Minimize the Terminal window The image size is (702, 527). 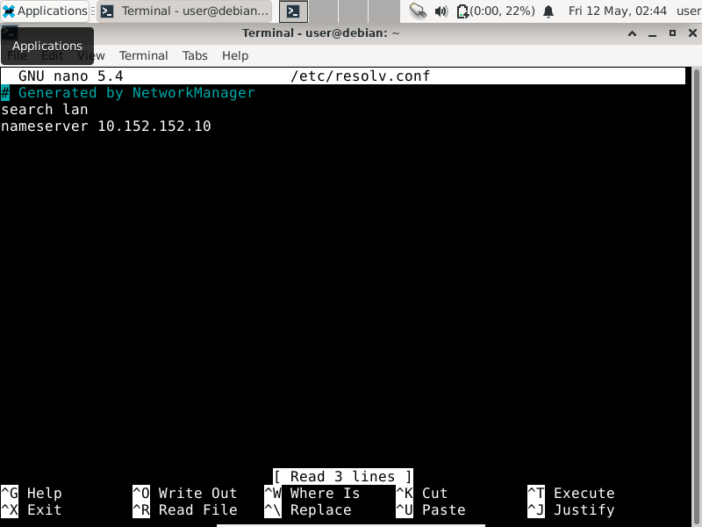(652, 33)
